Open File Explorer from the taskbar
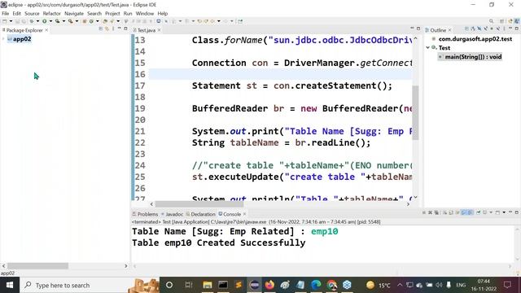521x293 pixels. click(x=208, y=285)
